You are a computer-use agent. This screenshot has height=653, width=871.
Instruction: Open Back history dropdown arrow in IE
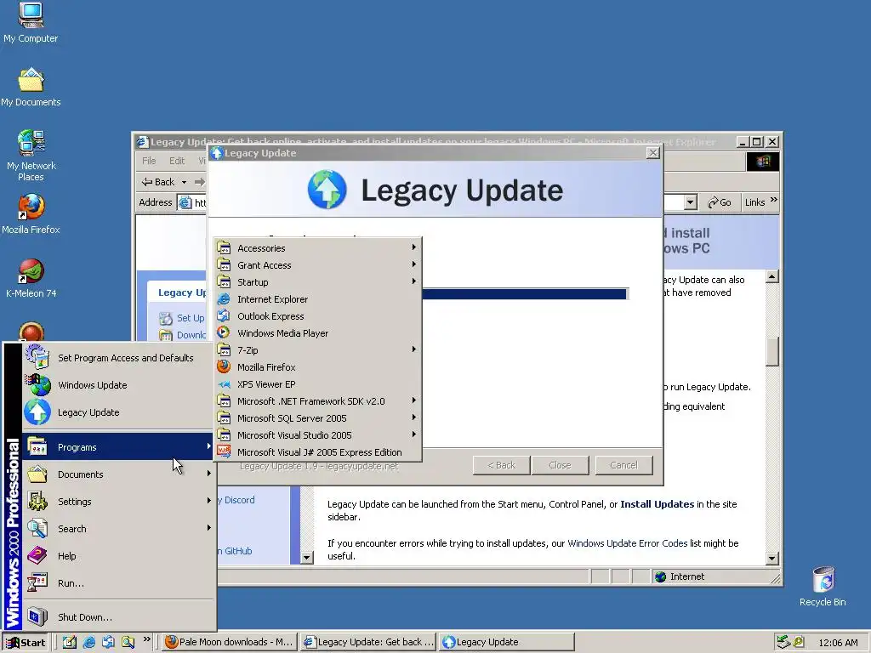[x=184, y=182]
